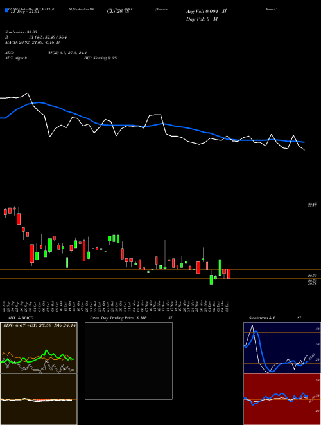The width and height of the screenshot is (321, 425).
Task: Click the 'BUY Slowing @ 0%' signal text
Action: pos(101,58)
